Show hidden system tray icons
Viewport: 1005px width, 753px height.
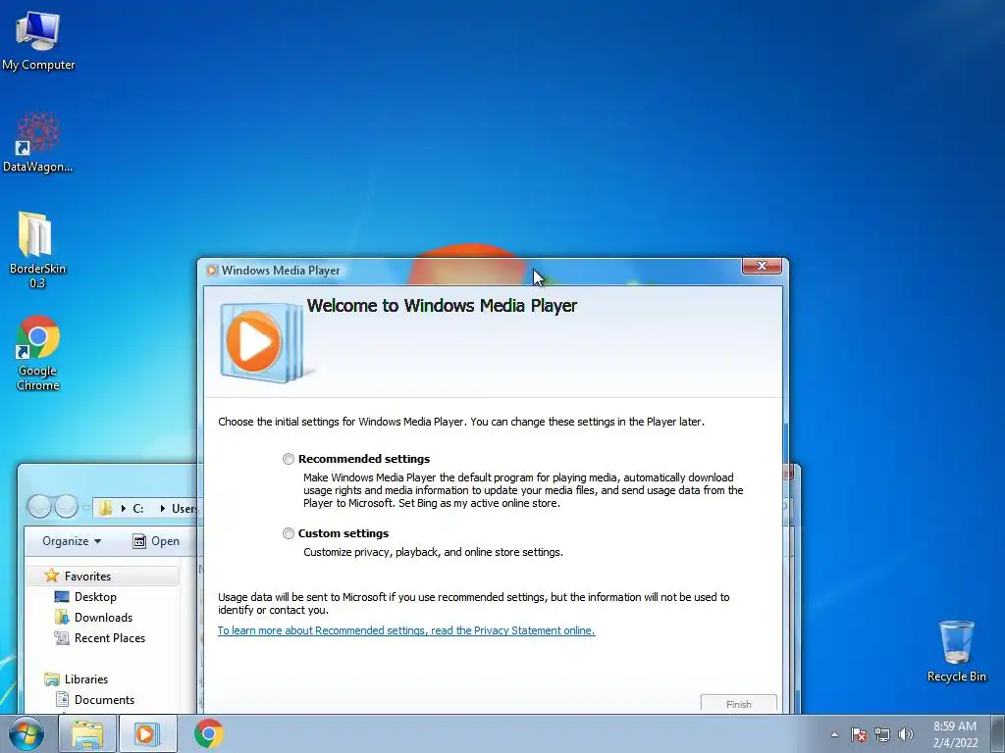[834, 734]
